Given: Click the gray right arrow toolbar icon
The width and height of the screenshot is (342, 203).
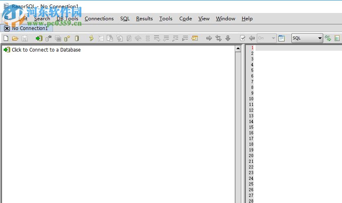Looking at the screenshot, I should click(209, 39).
